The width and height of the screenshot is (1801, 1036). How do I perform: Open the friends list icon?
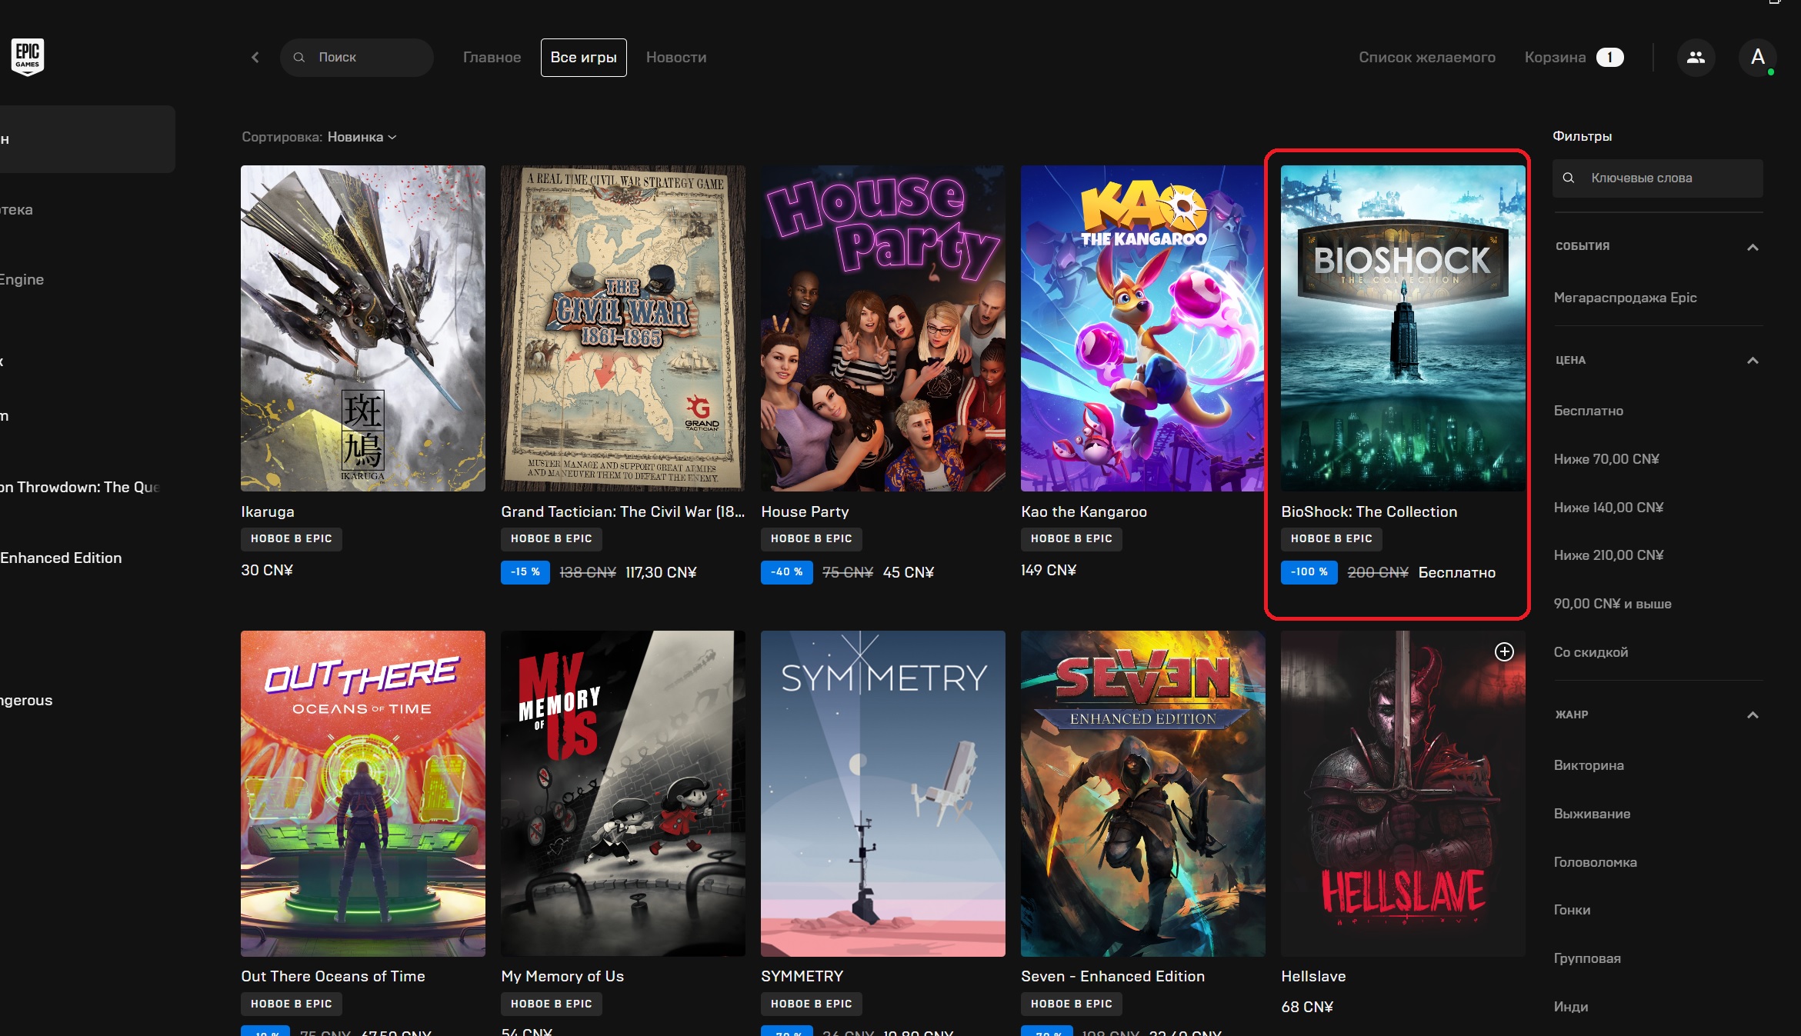(1696, 57)
